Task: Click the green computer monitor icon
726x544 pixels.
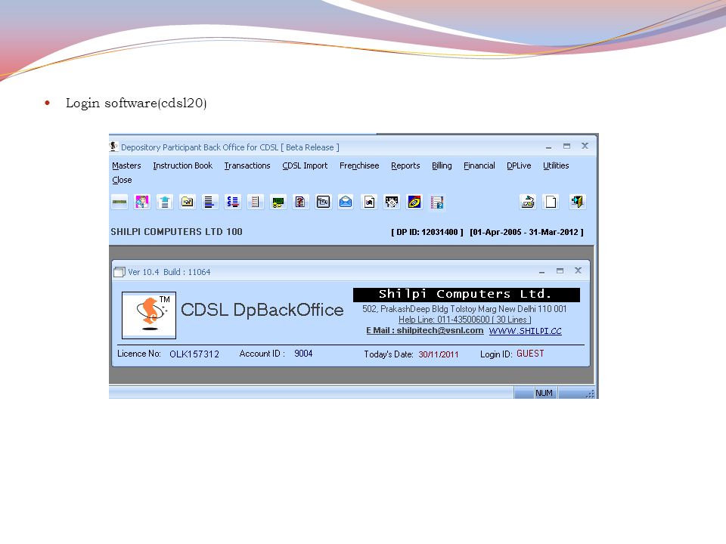Action: click(x=278, y=202)
